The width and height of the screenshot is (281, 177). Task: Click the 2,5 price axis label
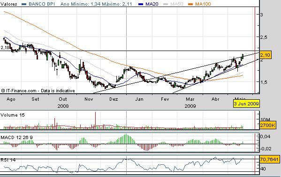point(264,37)
